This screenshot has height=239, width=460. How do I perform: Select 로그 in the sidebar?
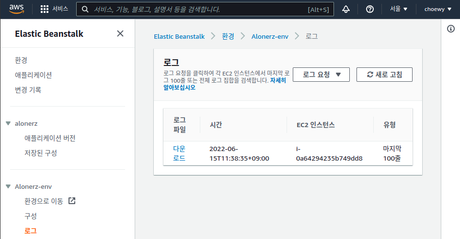(x=31, y=231)
